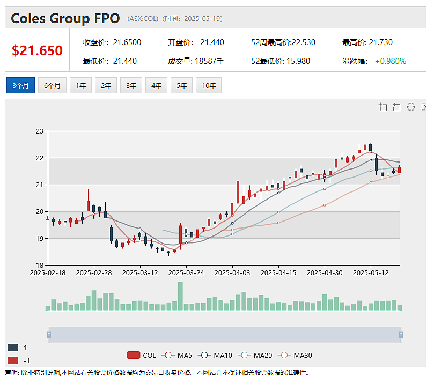Open the 4年 range view
The image size is (434, 383).
(x=156, y=85)
